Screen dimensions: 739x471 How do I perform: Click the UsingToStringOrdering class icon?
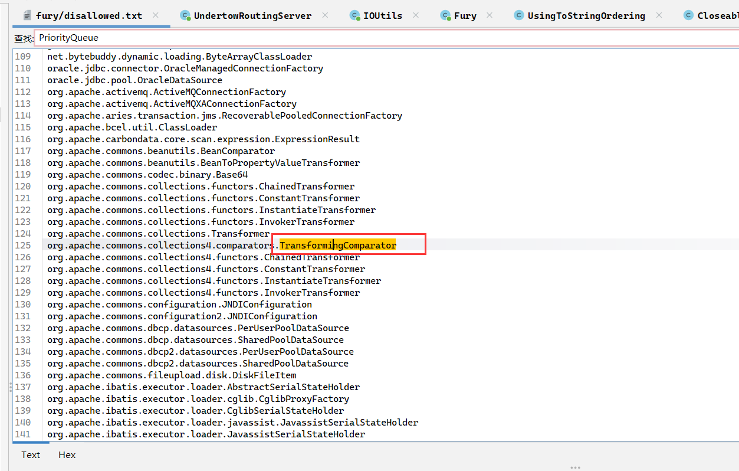519,16
